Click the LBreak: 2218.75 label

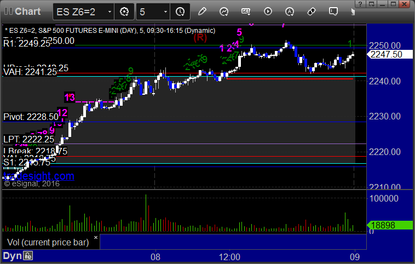click(35, 151)
